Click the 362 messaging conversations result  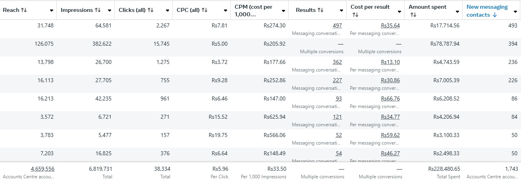click(337, 62)
